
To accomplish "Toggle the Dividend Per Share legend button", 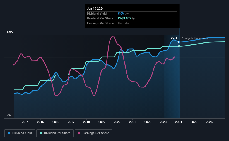I will [55, 133].
